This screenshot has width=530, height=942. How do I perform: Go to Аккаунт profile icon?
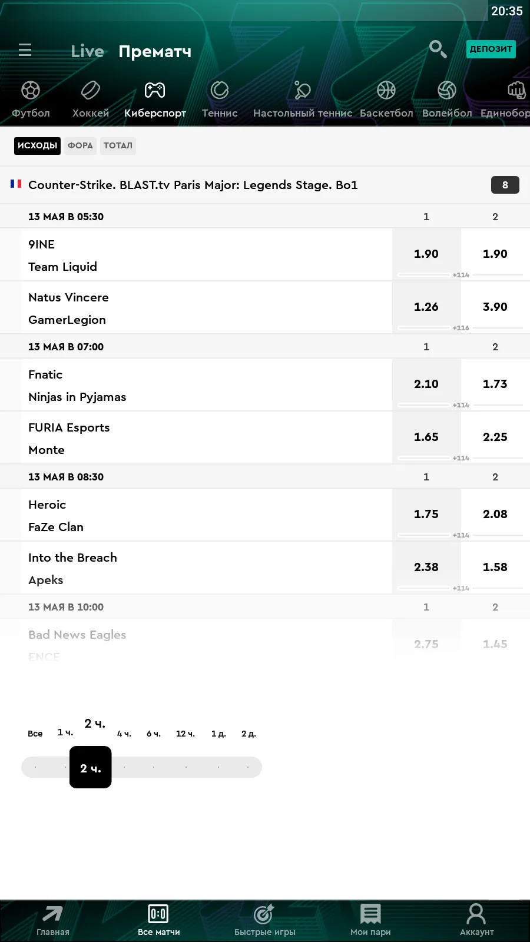pyautogui.click(x=476, y=920)
